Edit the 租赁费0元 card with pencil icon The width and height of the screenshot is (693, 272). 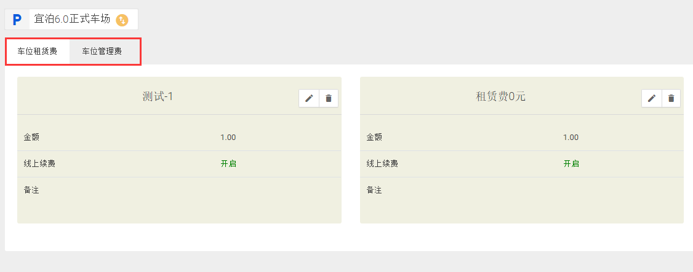pyautogui.click(x=652, y=98)
